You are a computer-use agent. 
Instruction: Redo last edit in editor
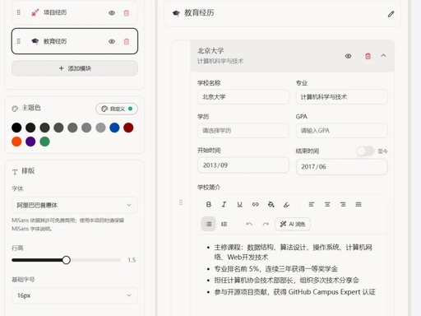tap(266, 224)
